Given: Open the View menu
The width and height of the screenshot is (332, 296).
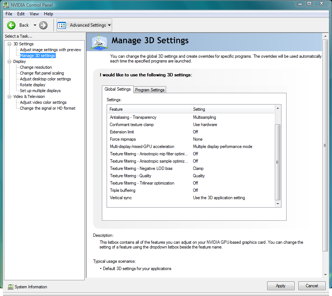Looking at the screenshot, I should [34, 14].
